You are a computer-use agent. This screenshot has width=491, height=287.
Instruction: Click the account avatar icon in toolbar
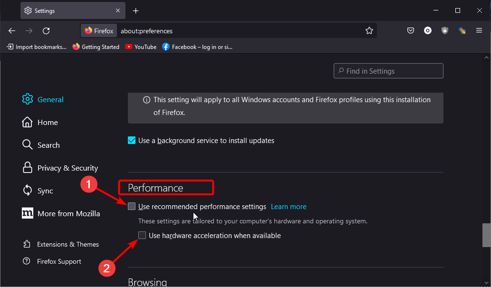pyautogui.click(x=428, y=31)
